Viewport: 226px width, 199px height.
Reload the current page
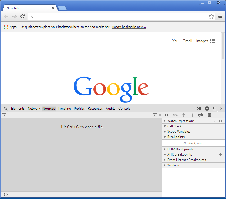22,16
